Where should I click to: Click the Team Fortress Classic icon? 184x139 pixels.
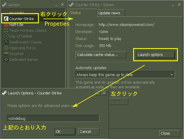pyautogui.click(x=6, y=30)
